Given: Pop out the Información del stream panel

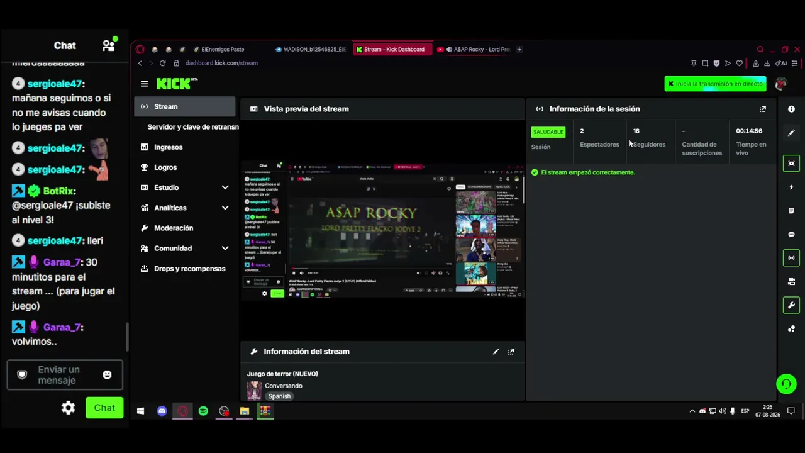Looking at the screenshot, I should (511, 352).
